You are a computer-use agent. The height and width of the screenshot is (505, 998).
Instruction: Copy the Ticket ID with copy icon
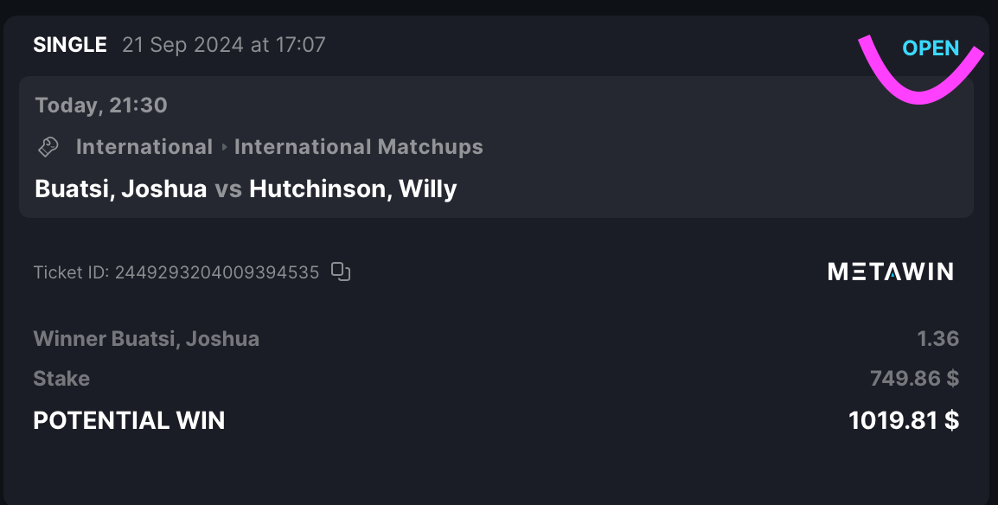click(x=341, y=272)
